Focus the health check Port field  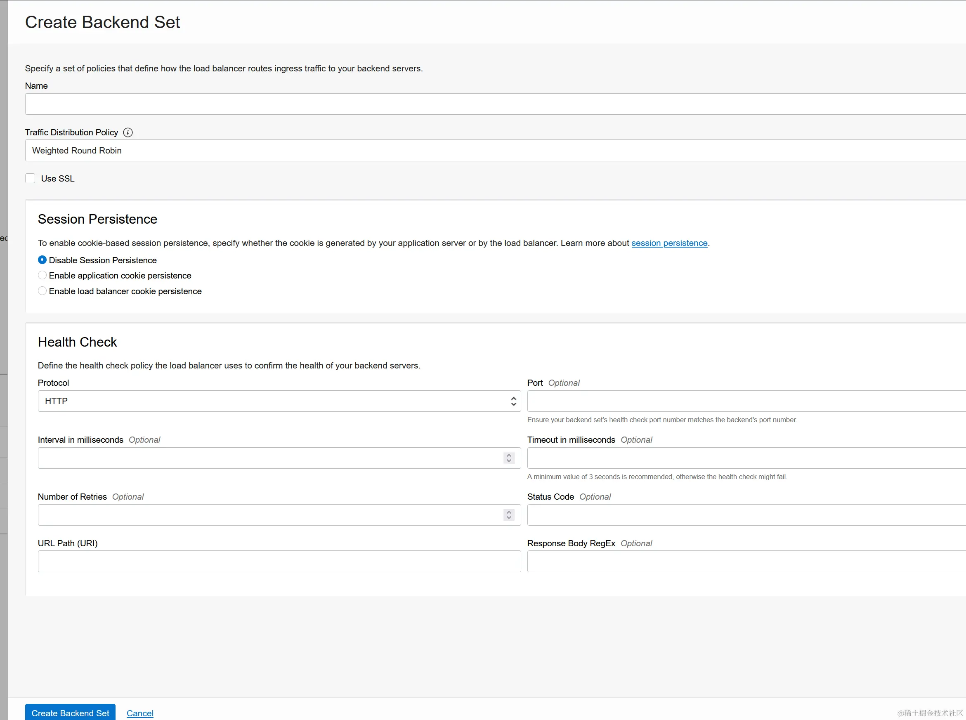(x=741, y=401)
